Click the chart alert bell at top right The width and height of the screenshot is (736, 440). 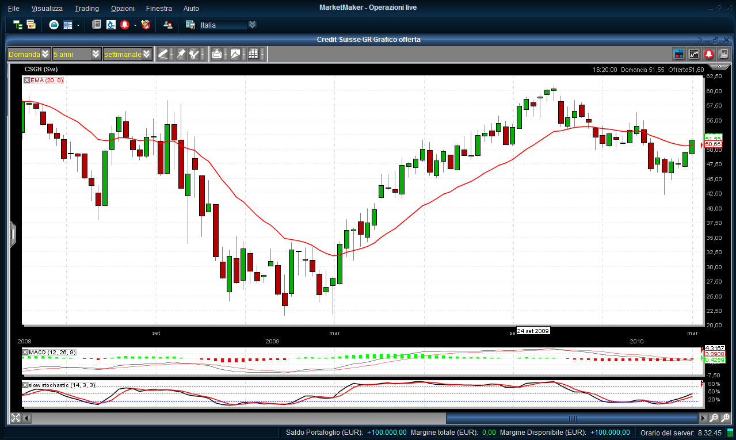tap(709, 54)
